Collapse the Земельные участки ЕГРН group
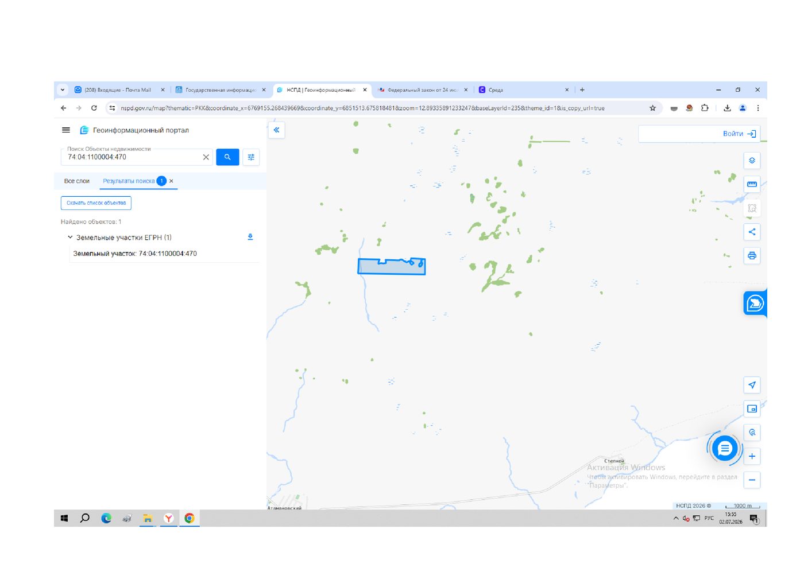The image size is (804, 568). (x=70, y=237)
